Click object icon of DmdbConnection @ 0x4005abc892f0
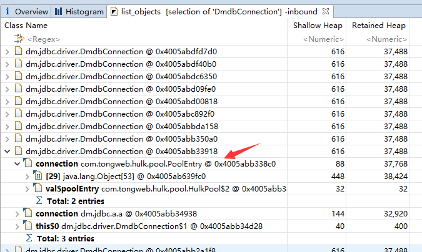Screen dimensions: 422x252 point(18,113)
